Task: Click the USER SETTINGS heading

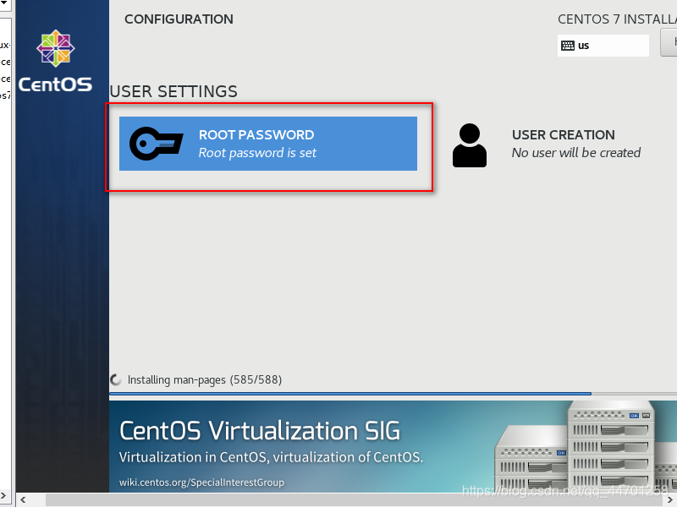Action: pyautogui.click(x=173, y=91)
